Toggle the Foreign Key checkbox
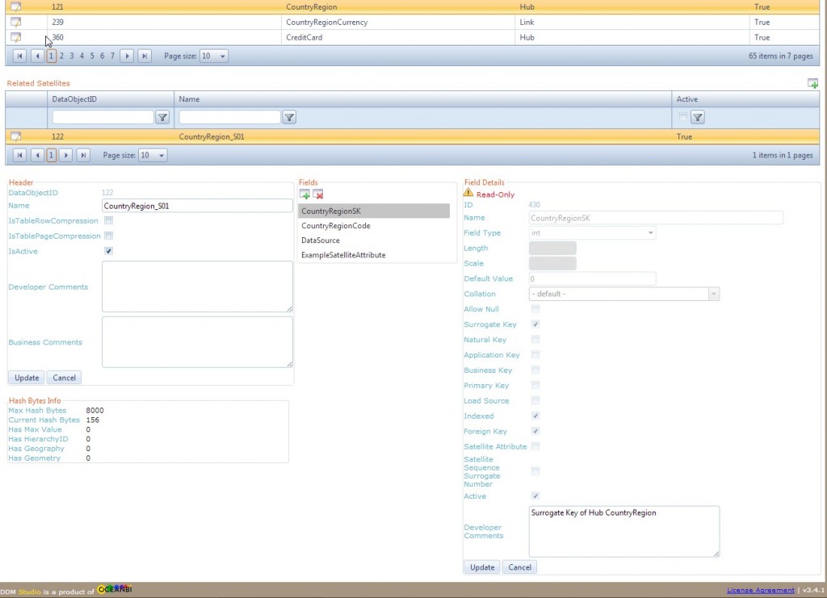This screenshot has width=827, height=598. click(535, 431)
